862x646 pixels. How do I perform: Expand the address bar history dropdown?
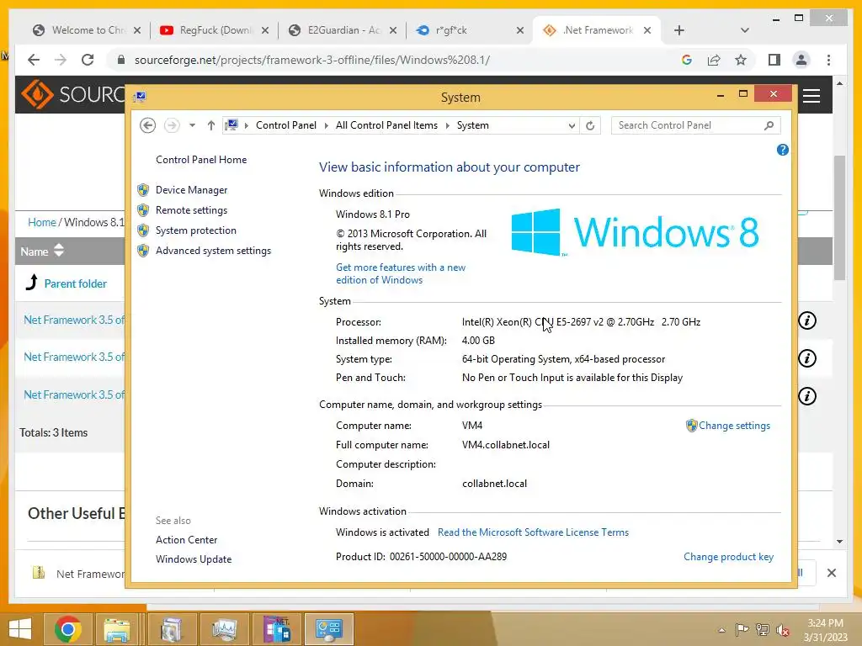[572, 126]
